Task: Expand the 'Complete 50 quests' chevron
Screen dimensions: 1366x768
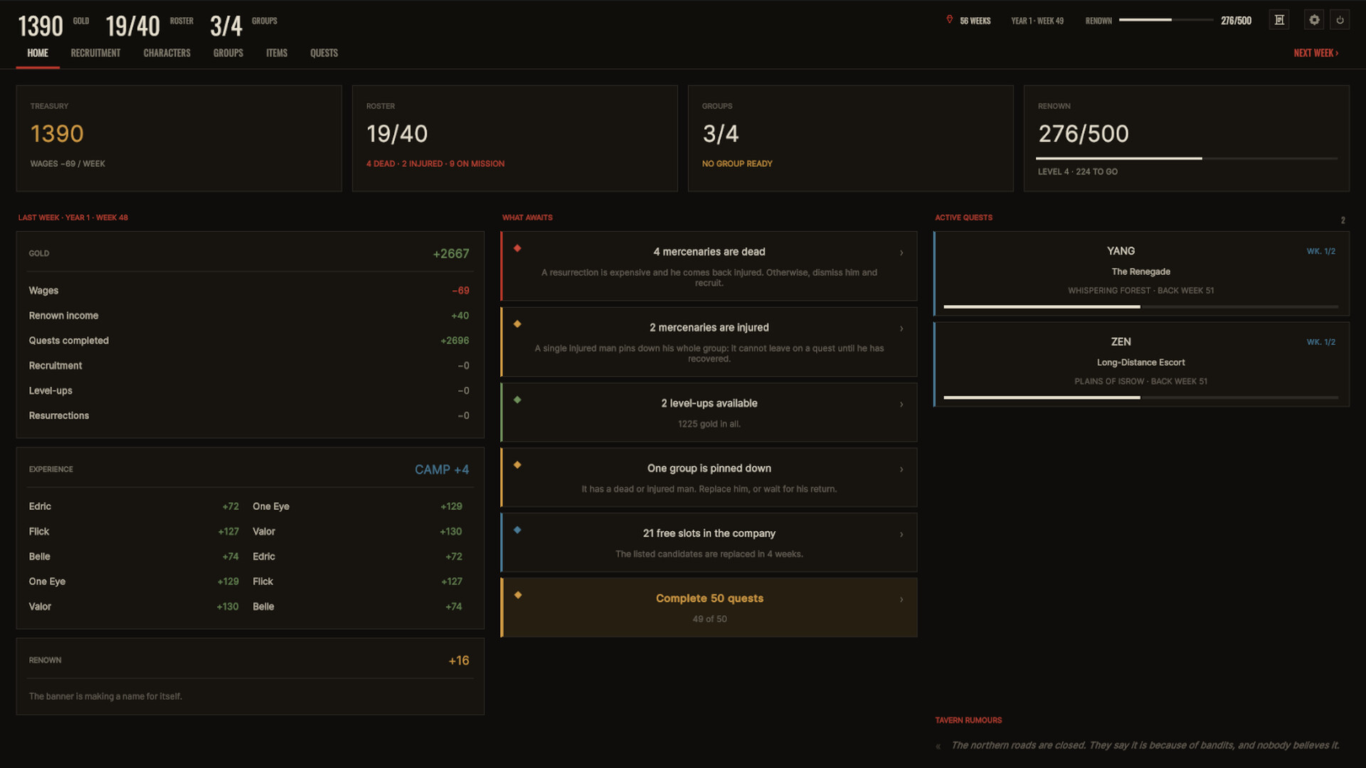Action: [901, 599]
